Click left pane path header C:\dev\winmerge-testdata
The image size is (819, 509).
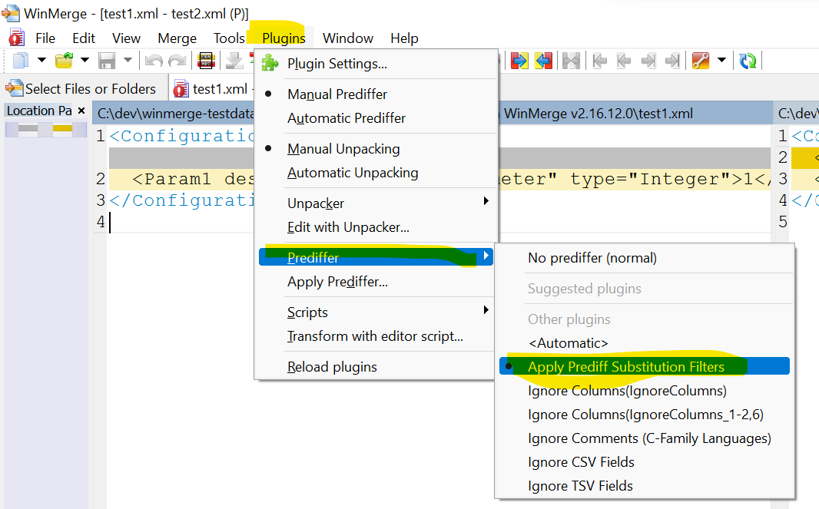point(175,114)
